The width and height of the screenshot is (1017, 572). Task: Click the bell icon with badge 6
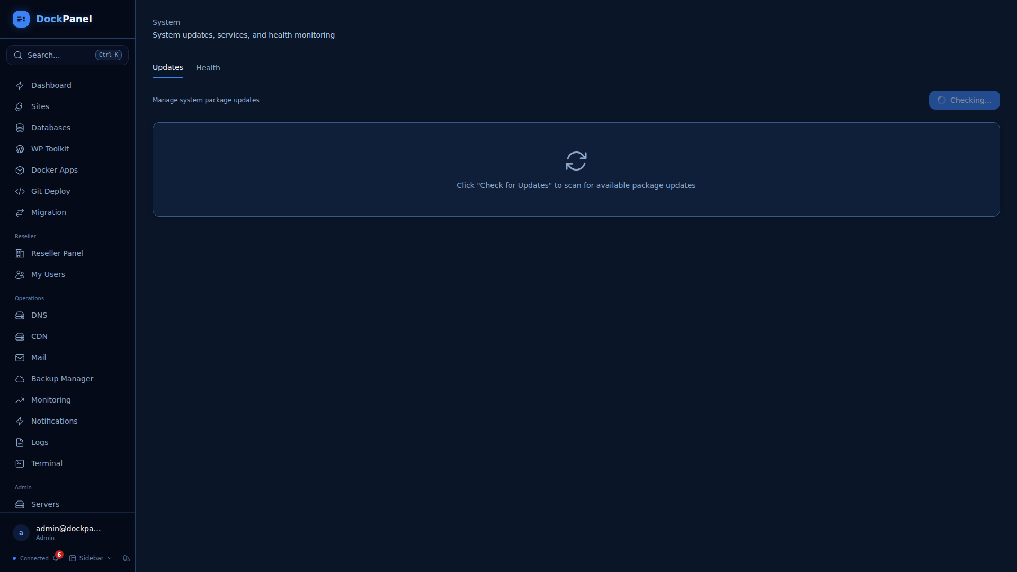pyautogui.click(x=56, y=558)
